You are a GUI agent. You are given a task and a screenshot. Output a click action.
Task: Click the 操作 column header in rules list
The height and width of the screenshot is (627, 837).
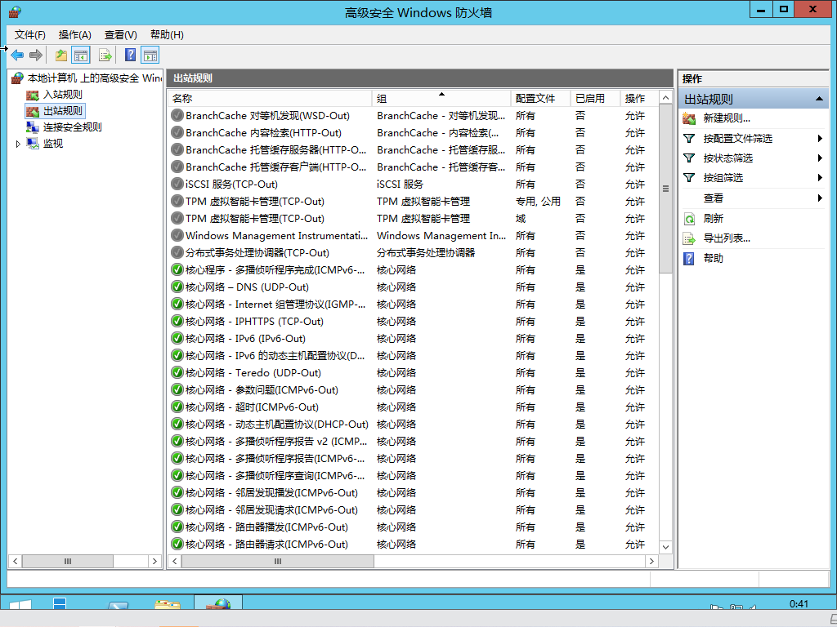coord(639,99)
